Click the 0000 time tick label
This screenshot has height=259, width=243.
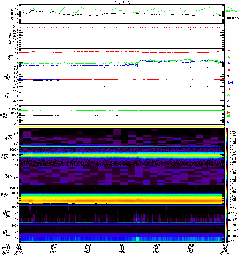pyautogui.click(x=224, y=252)
